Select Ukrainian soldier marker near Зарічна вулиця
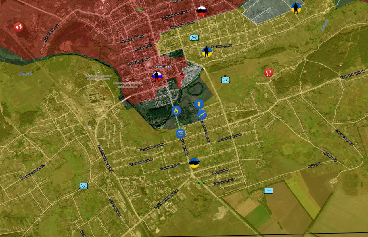The image size is (368, 237). click(x=207, y=52)
